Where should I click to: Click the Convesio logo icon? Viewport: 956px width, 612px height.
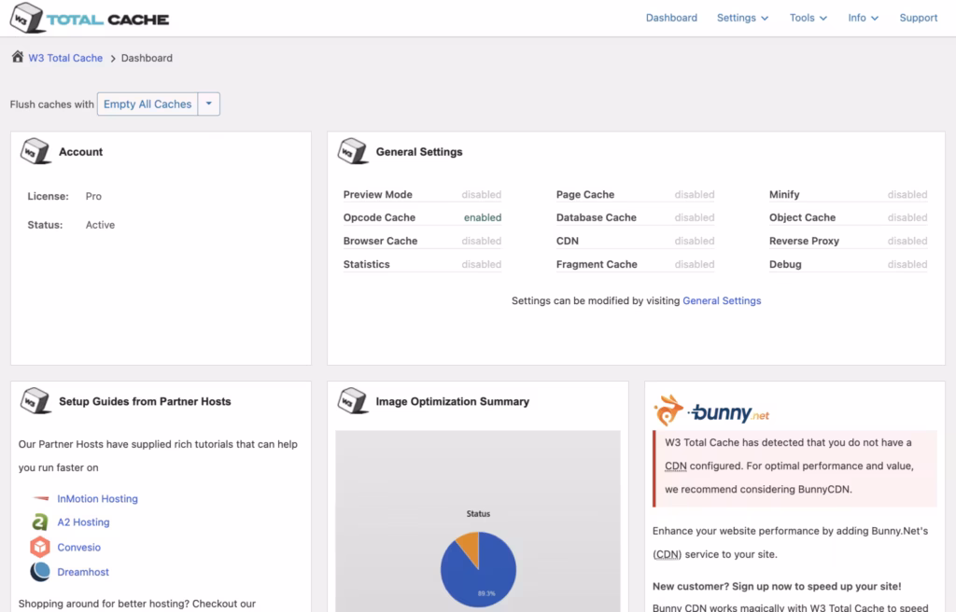39,547
